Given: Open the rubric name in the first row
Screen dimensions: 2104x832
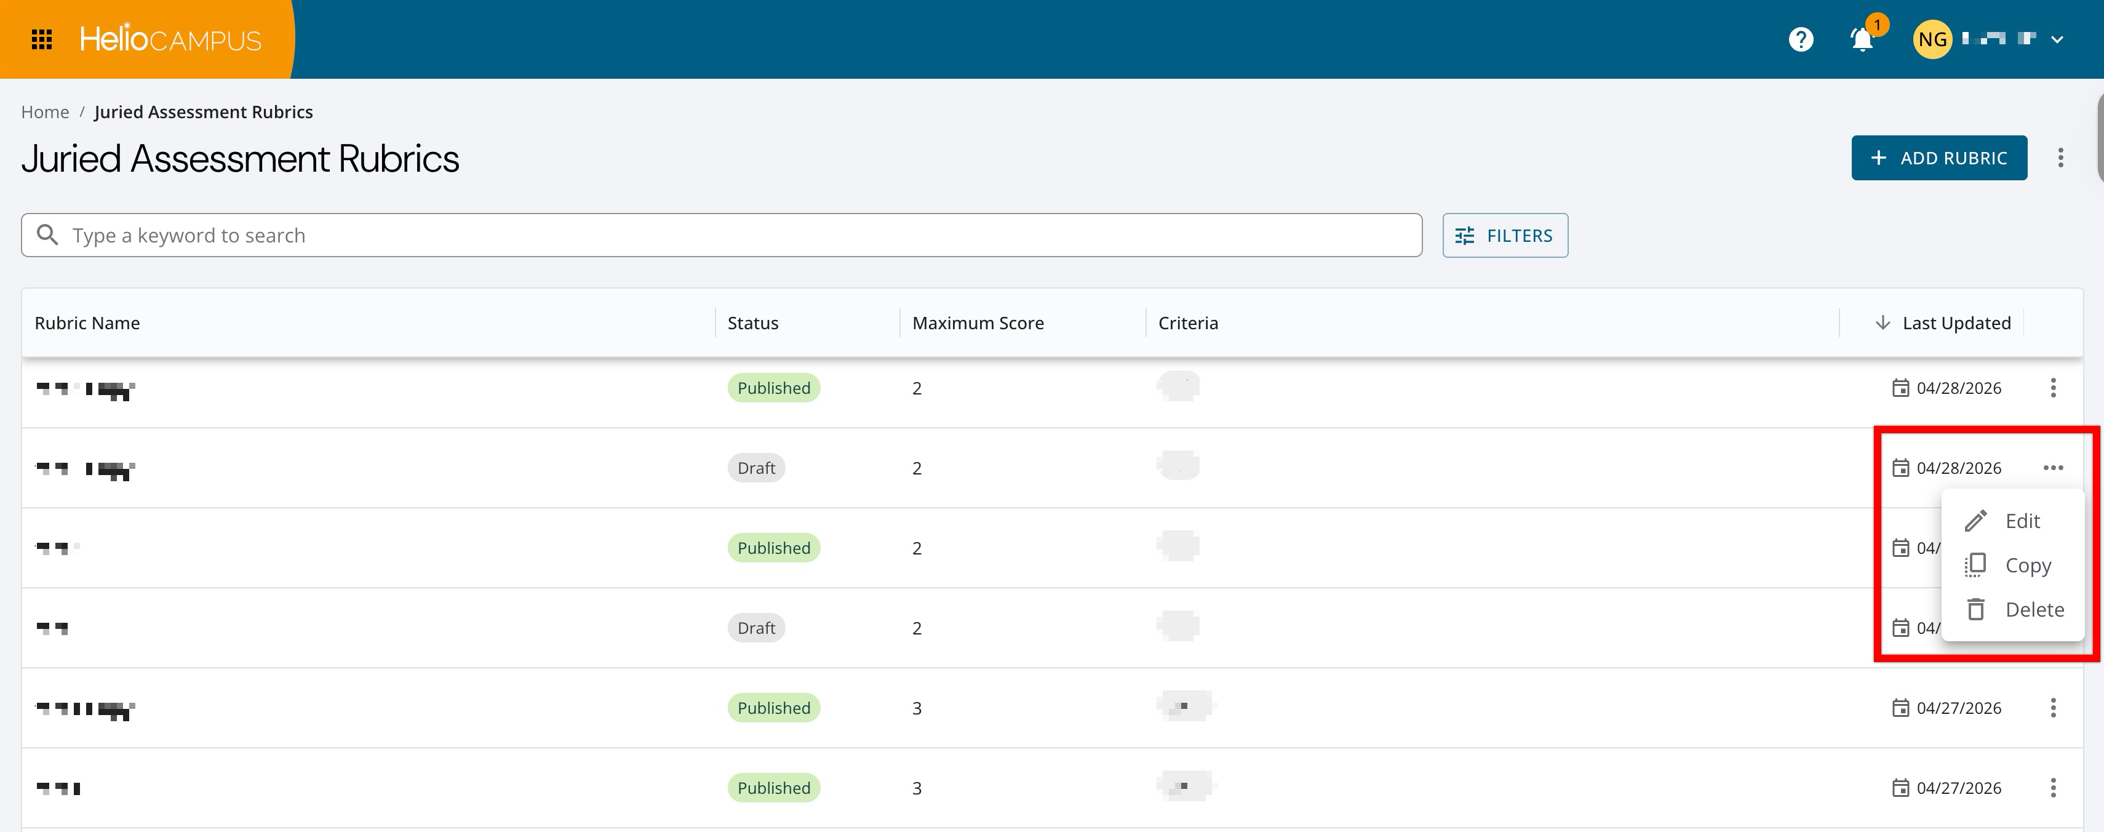Looking at the screenshot, I should point(86,390).
